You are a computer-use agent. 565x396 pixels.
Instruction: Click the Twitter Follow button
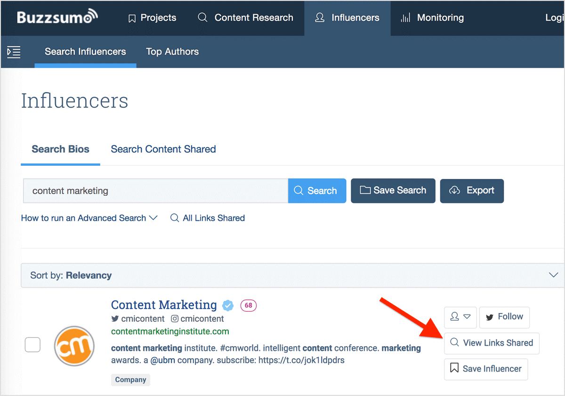tap(504, 317)
